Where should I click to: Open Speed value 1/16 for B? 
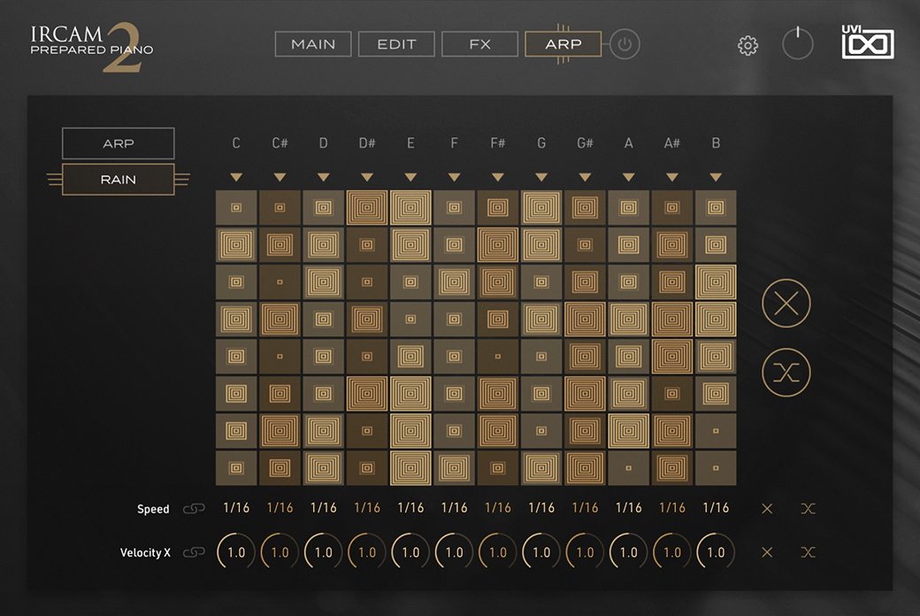point(716,508)
